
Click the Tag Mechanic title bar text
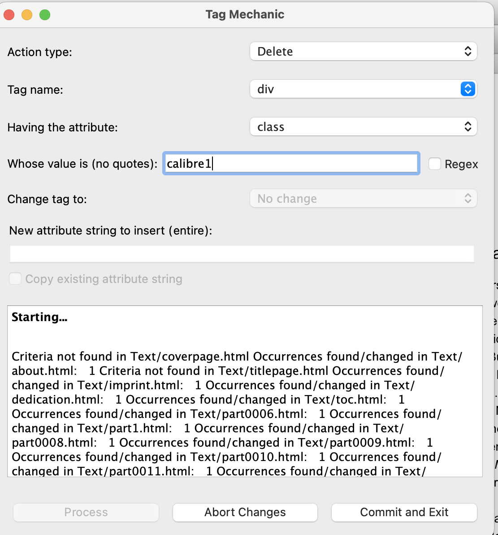[x=245, y=14]
